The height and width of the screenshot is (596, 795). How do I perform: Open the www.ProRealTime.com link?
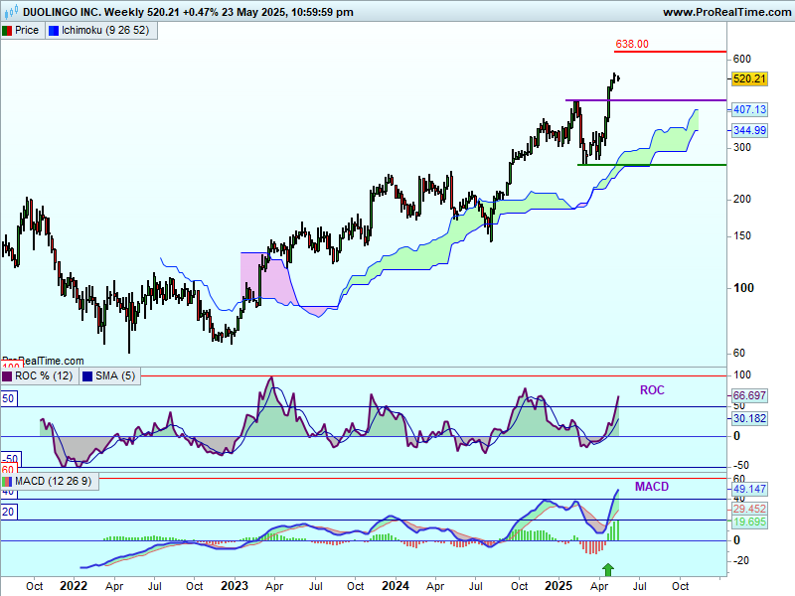(x=725, y=12)
